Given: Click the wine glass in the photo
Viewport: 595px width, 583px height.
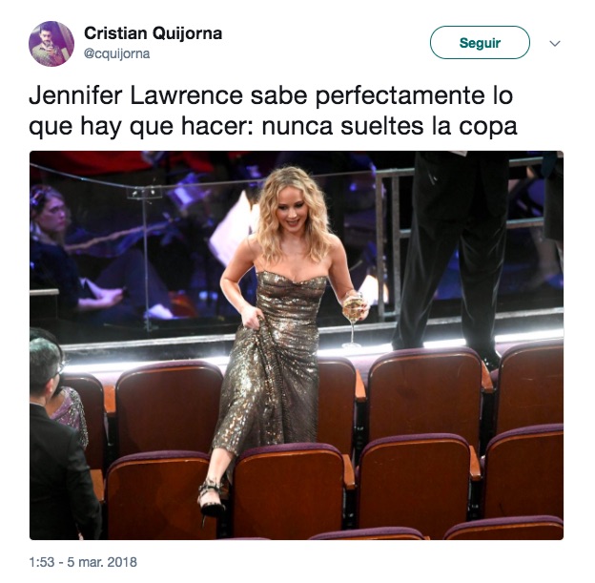Looking at the screenshot, I should [x=354, y=320].
